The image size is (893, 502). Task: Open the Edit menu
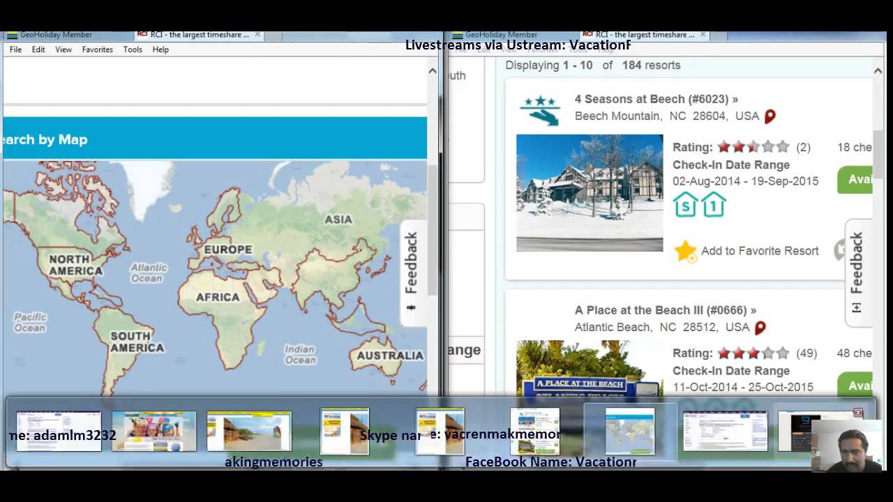coord(38,50)
